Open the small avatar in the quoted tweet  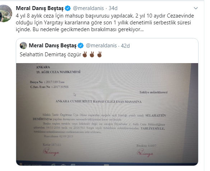23,46
